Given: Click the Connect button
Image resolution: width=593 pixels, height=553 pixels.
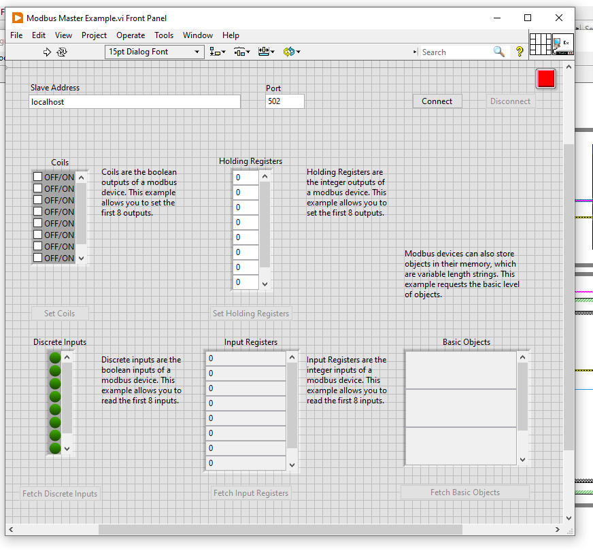Looking at the screenshot, I should [437, 101].
